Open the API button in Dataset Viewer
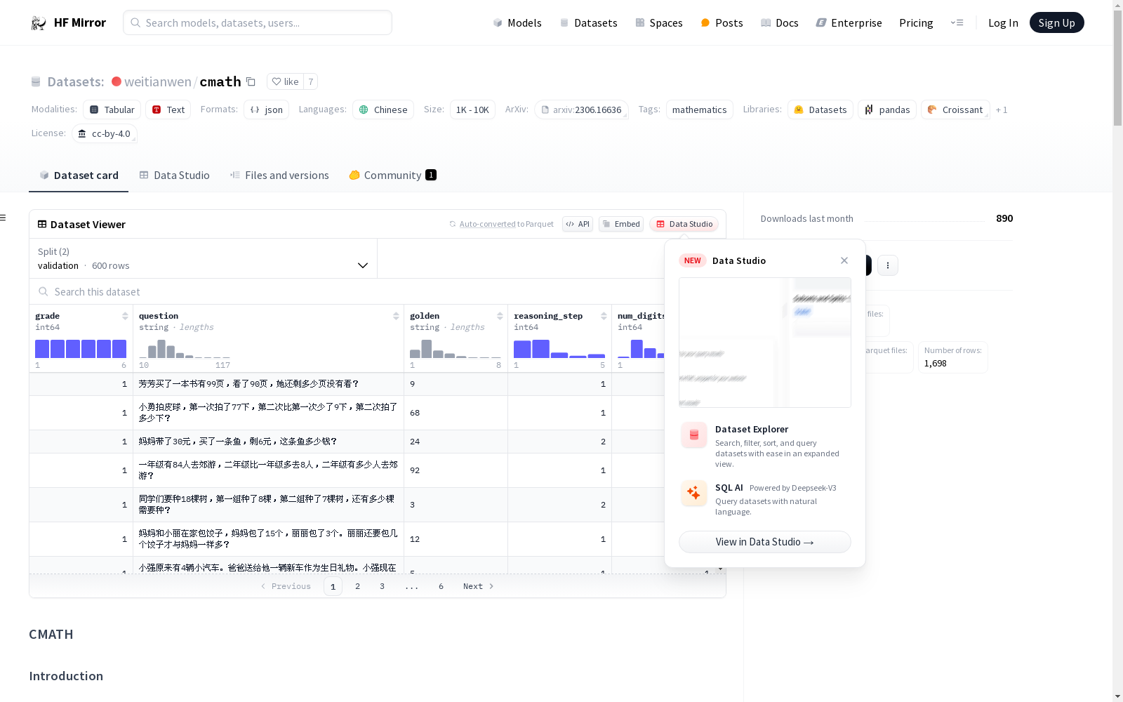The image size is (1123, 702). pos(578,224)
